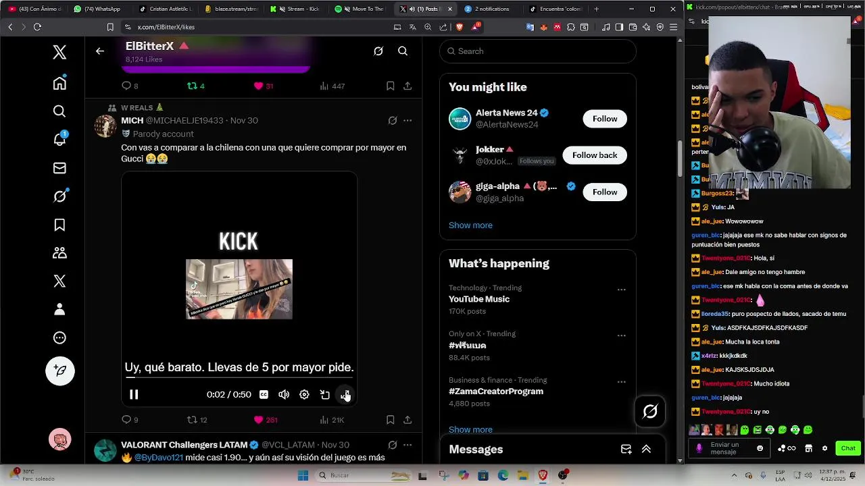Unlike MICH's post with 251 likes

point(265,420)
